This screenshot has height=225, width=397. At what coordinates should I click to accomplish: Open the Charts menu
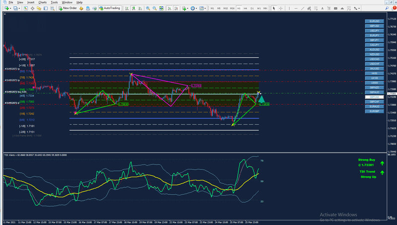(x=42, y=2)
